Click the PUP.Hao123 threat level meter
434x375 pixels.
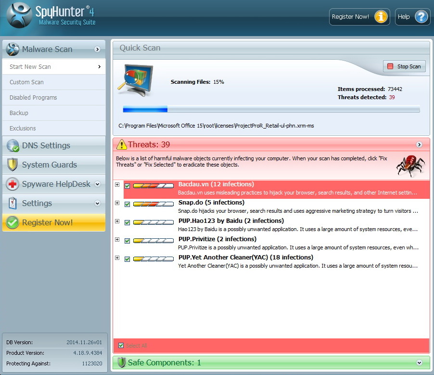(153, 222)
